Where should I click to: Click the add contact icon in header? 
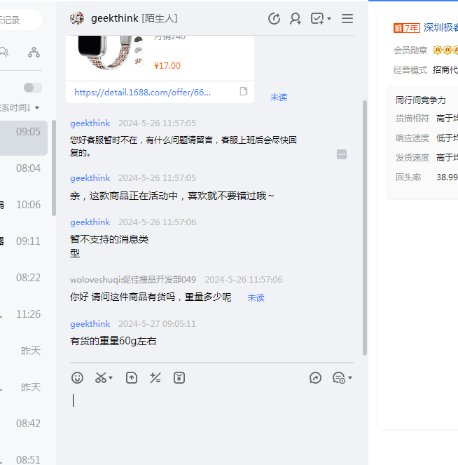click(296, 19)
